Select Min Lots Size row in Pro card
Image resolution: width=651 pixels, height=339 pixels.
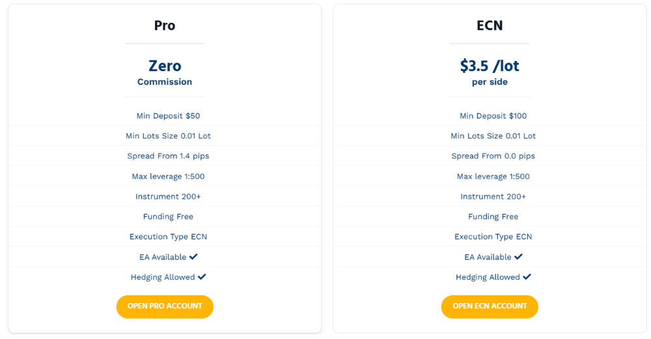click(168, 136)
